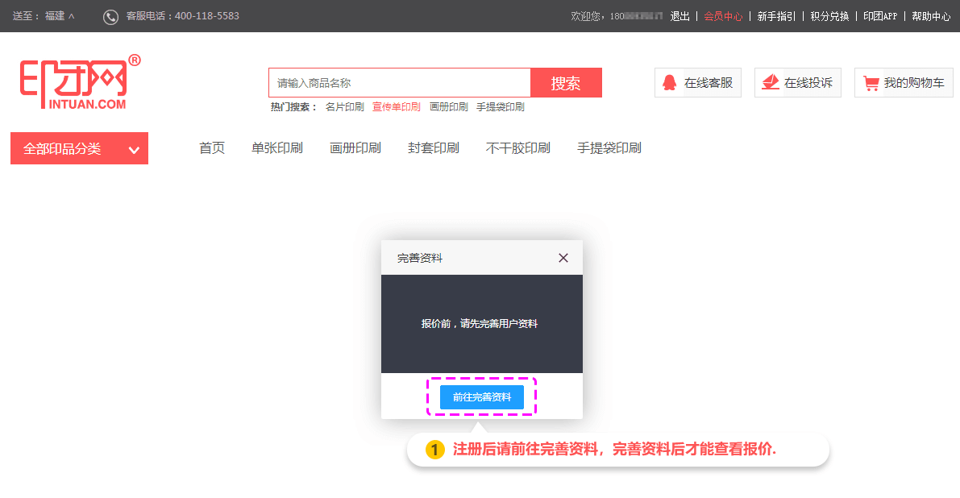Select 画册印刷 in the navigation bar

click(x=355, y=148)
